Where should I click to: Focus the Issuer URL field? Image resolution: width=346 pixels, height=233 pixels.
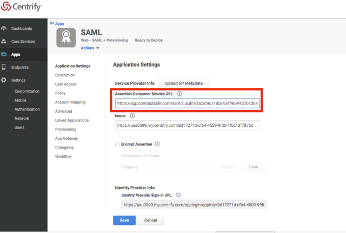188,125
